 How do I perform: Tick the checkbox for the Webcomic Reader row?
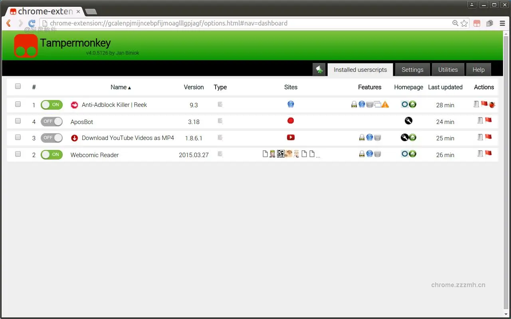click(18, 154)
